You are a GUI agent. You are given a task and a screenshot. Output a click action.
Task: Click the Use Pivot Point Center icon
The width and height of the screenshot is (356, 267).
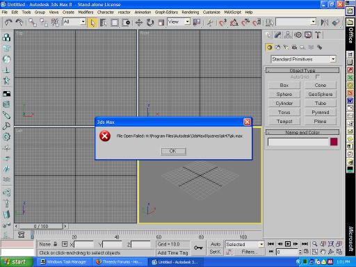pyautogui.click(x=197, y=22)
